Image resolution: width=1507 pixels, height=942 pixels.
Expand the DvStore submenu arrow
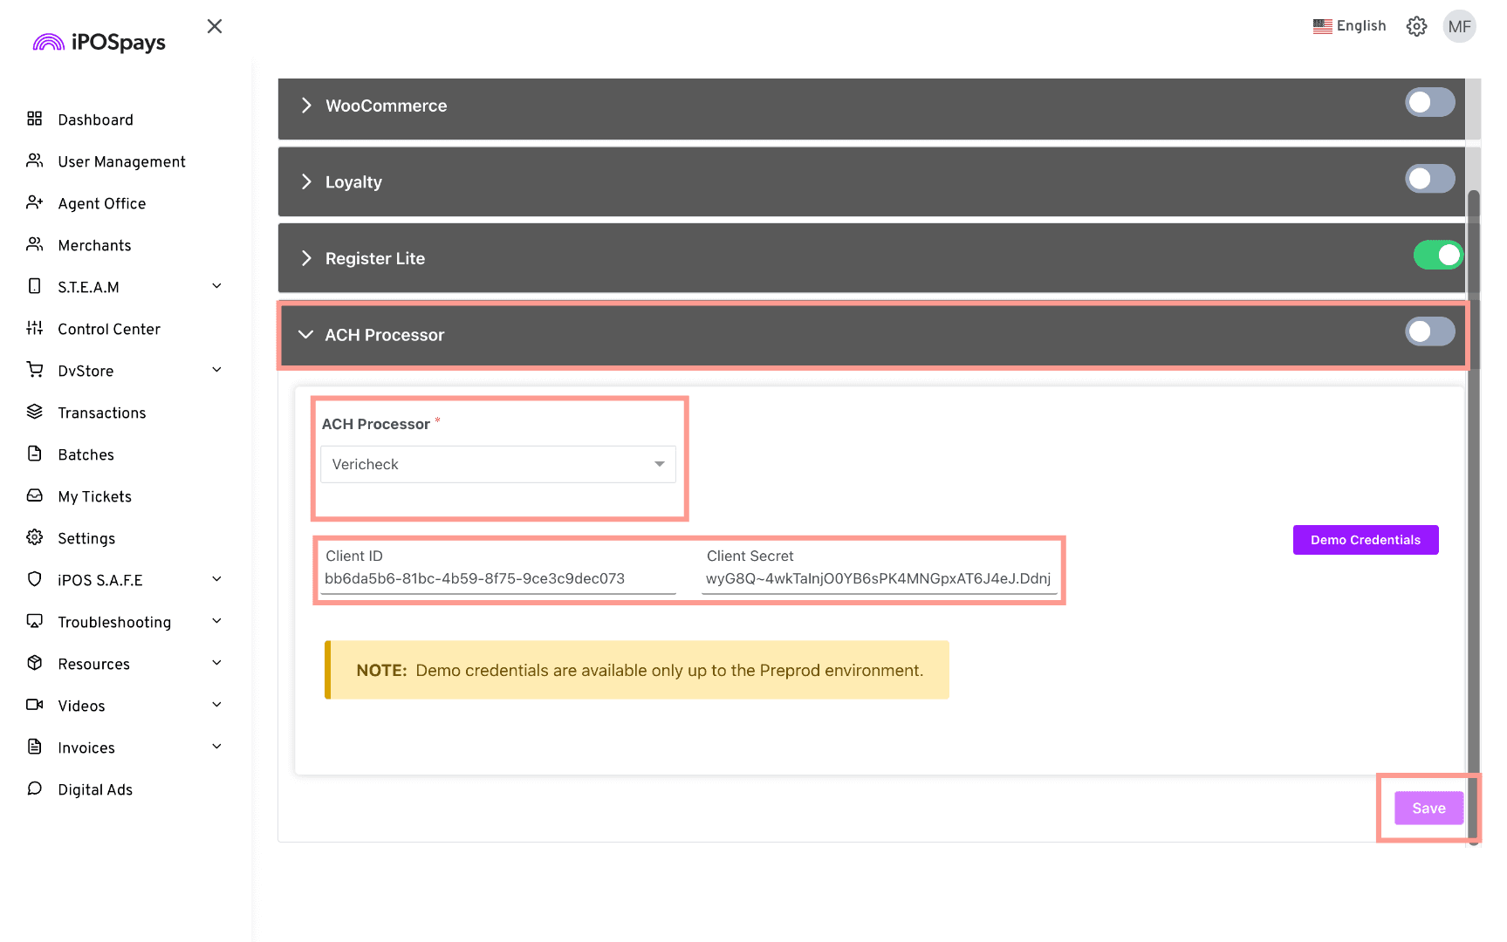[x=217, y=370]
